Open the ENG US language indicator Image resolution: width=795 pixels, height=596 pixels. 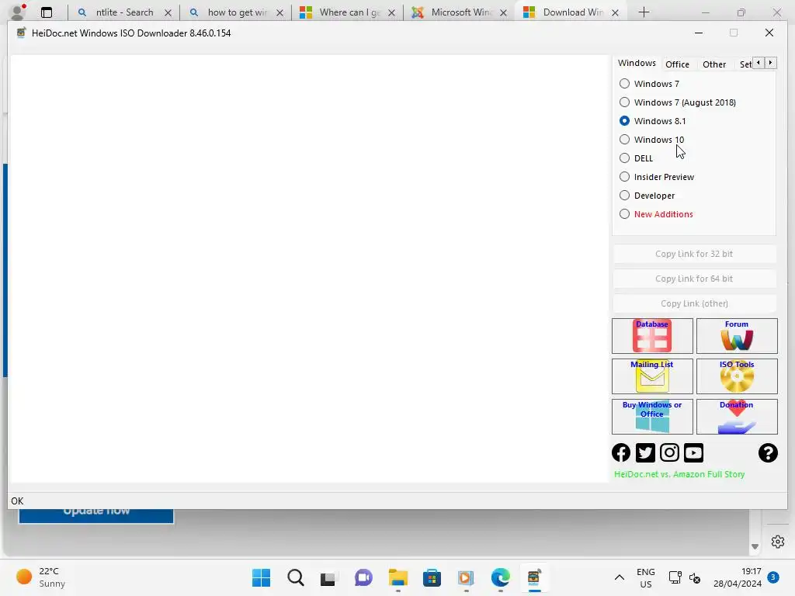pos(645,577)
